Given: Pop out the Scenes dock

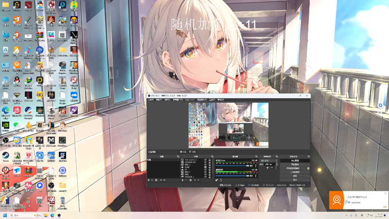Looking at the screenshot, I should coord(178,156).
